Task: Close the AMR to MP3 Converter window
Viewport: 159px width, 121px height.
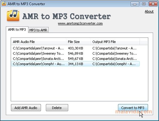Action: (x=153, y=4)
